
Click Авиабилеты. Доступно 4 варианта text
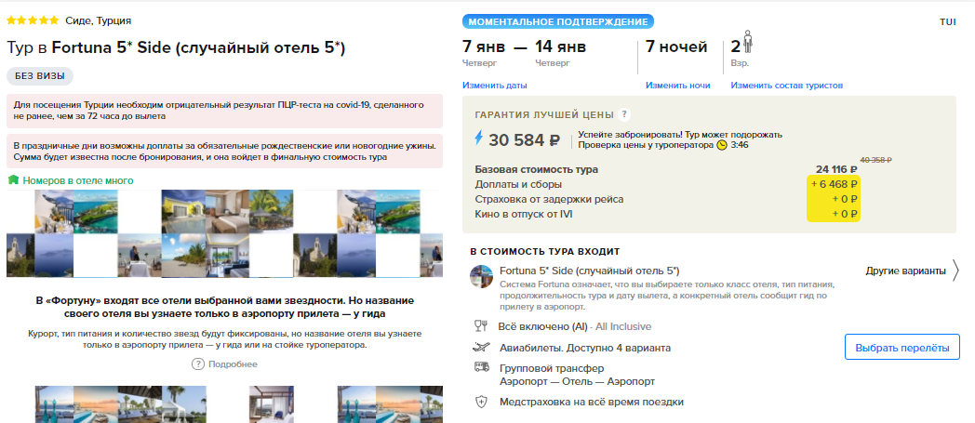point(585,348)
